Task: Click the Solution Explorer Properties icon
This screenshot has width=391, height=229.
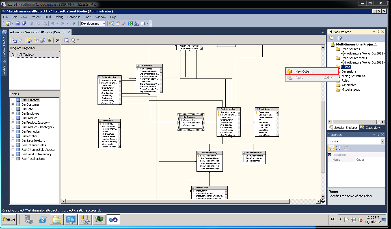Action: pyautogui.click(x=332, y=38)
